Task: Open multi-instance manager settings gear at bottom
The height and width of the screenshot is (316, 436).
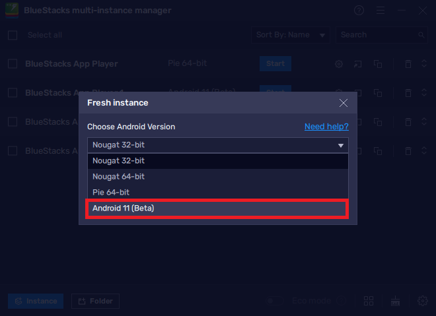Action: [x=423, y=301]
